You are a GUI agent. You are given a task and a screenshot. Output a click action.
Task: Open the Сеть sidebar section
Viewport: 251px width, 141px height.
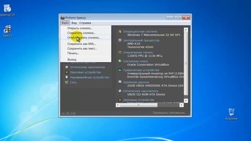[x=73, y=82]
